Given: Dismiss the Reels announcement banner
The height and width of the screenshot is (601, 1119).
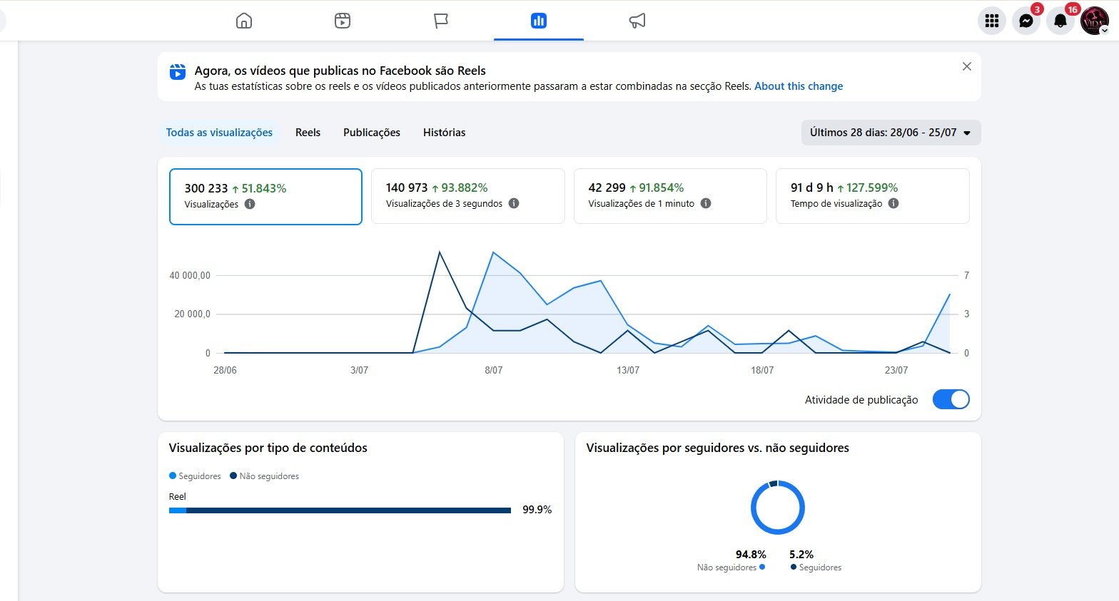Looking at the screenshot, I should coord(967,66).
